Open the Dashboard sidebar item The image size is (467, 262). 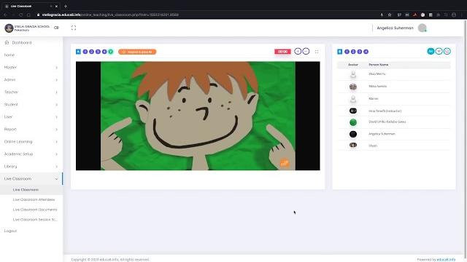[31, 42]
